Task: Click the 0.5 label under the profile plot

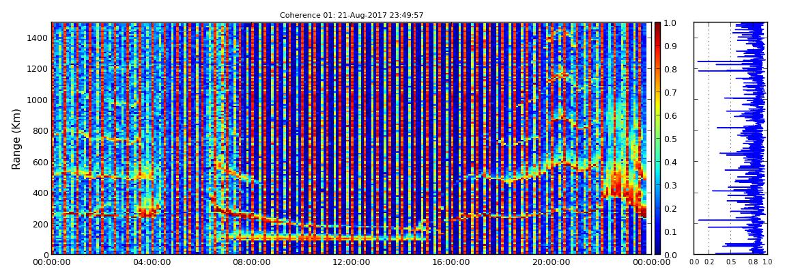Action: pyautogui.click(x=731, y=262)
